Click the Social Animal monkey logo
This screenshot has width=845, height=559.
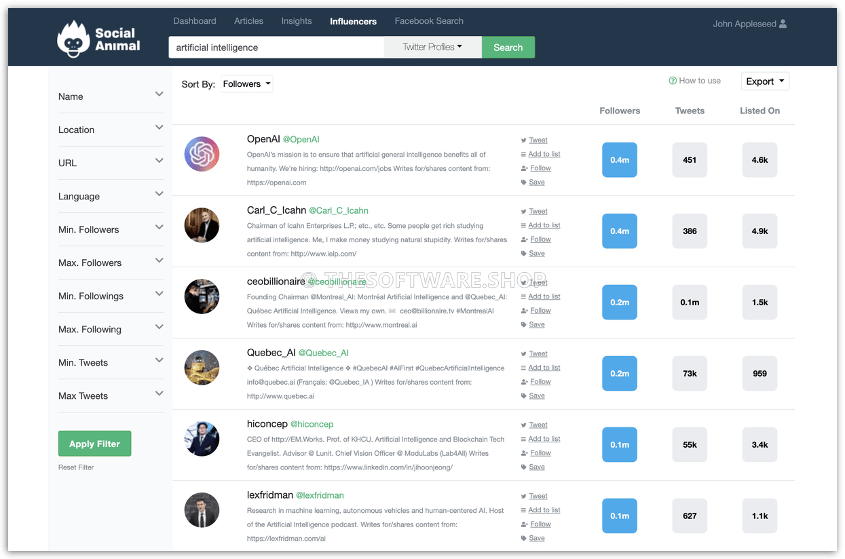tap(74, 39)
